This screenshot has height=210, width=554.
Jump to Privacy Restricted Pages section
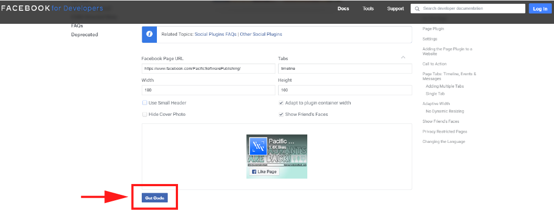(445, 132)
